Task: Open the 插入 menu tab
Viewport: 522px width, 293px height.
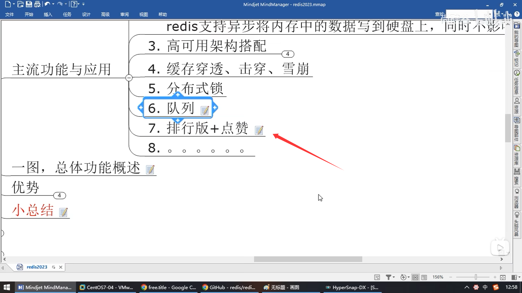Action: click(x=48, y=14)
